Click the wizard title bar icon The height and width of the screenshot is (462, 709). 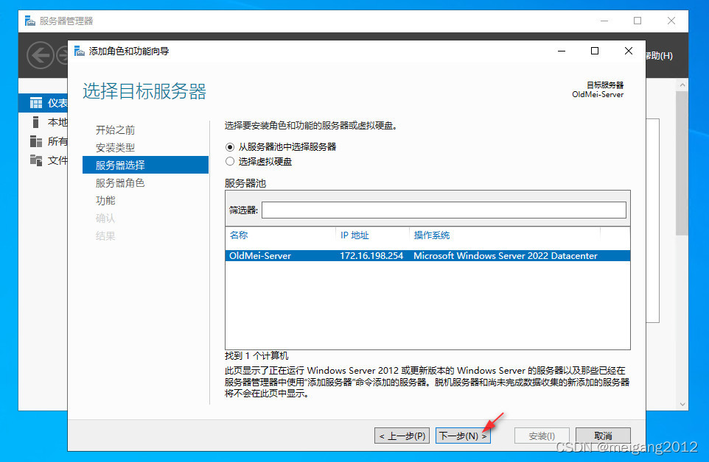pos(79,51)
